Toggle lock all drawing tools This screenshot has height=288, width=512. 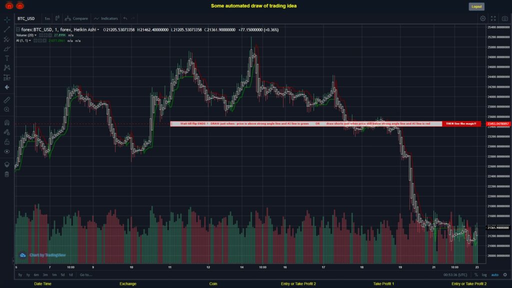tap(7, 141)
